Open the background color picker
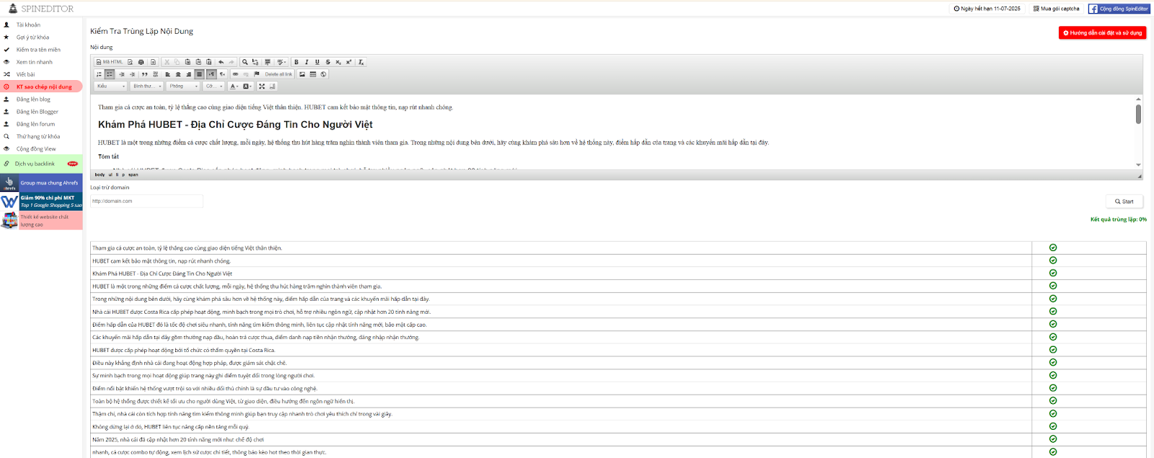This screenshot has height=458, width=1154. (x=247, y=86)
